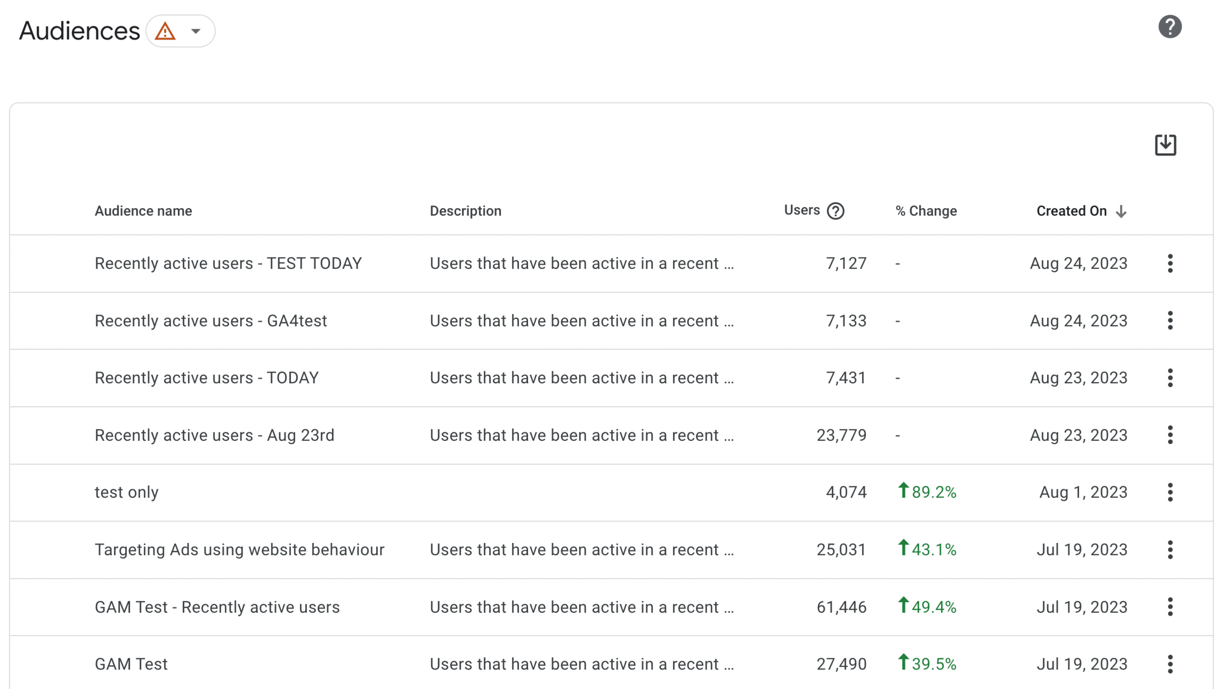Open three-dot menu for GAM Test audience
The height and width of the screenshot is (689, 1222).
click(1170, 664)
